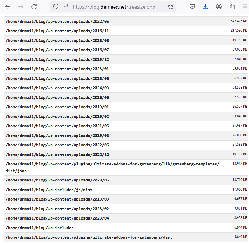Image resolution: width=249 pixels, height=245 pixels.
Task: Open the hamburger application menu
Action: (245, 6)
